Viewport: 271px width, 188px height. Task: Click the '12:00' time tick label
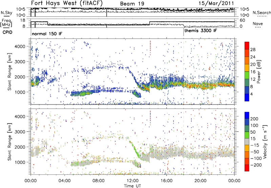tap(132, 181)
